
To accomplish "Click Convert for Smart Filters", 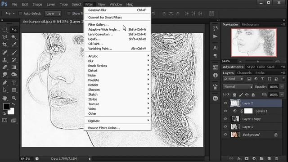I will [117, 17].
